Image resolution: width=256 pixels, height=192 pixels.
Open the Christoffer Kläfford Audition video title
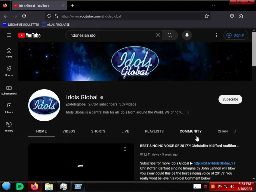[x=189, y=146]
